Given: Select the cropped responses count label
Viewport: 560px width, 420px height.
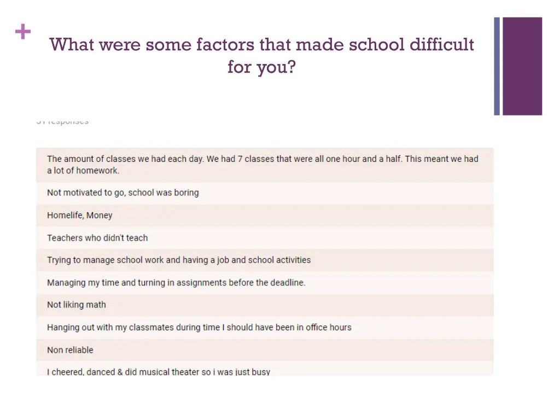Looking at the screenshot, I should (62, 121).
